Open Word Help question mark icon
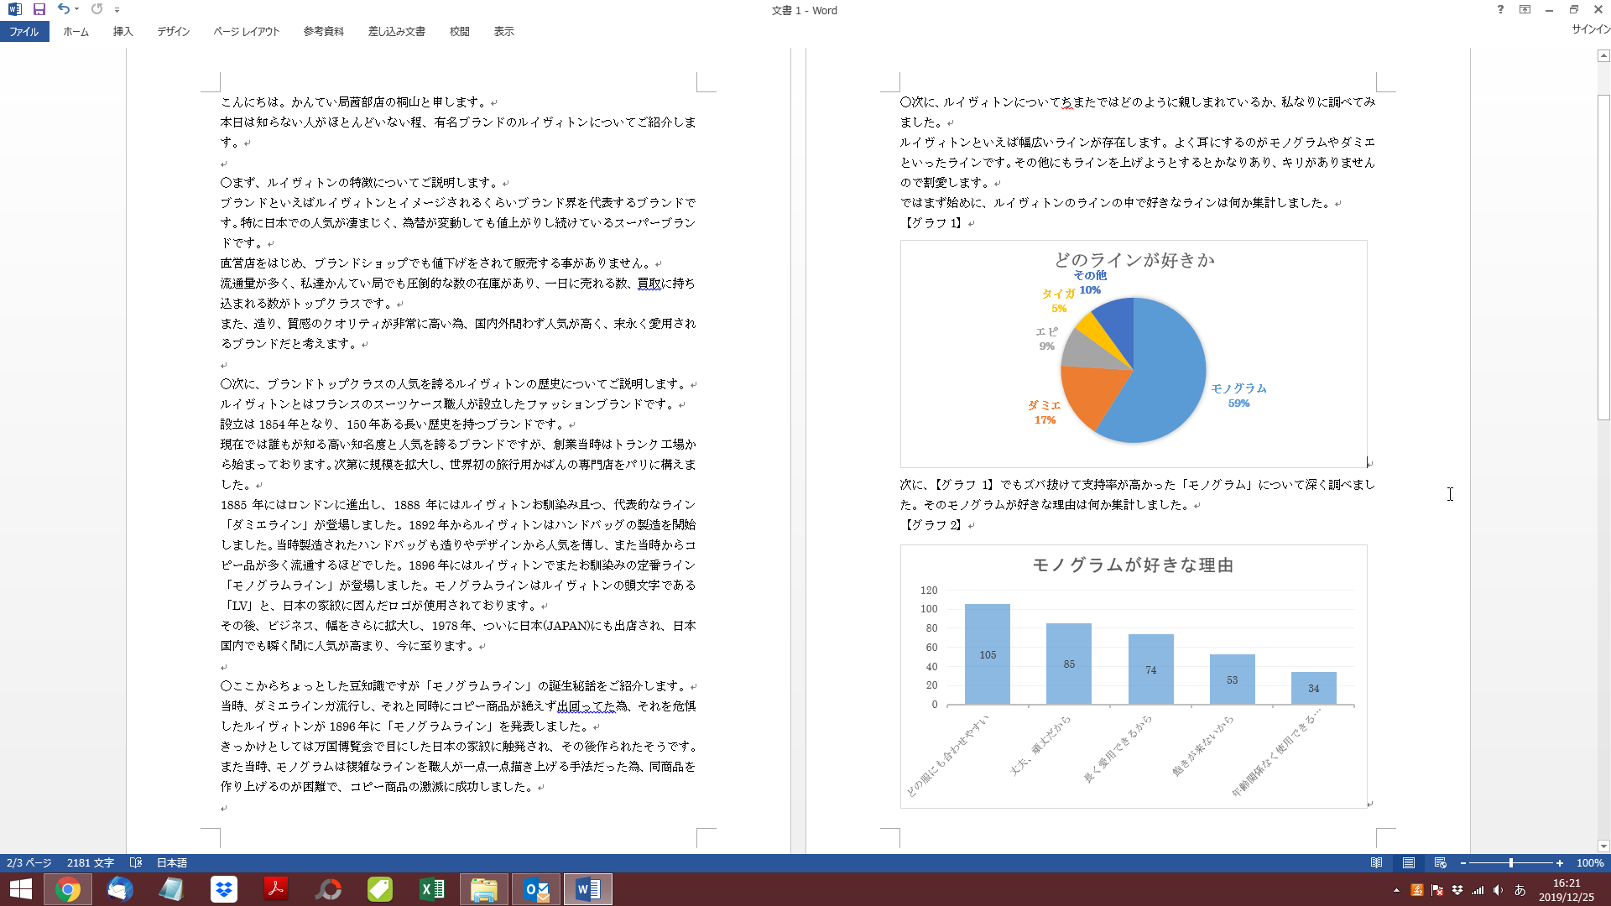 1500,10
